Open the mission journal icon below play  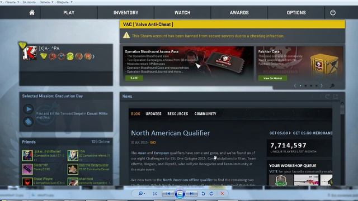[x=29, y=122]
